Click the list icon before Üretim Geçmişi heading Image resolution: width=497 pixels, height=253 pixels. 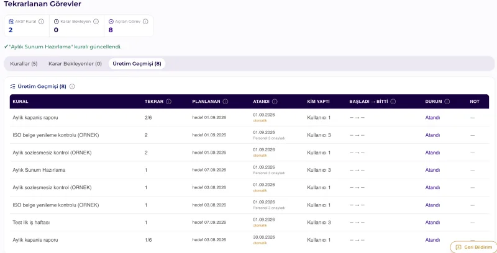(12, 86)
